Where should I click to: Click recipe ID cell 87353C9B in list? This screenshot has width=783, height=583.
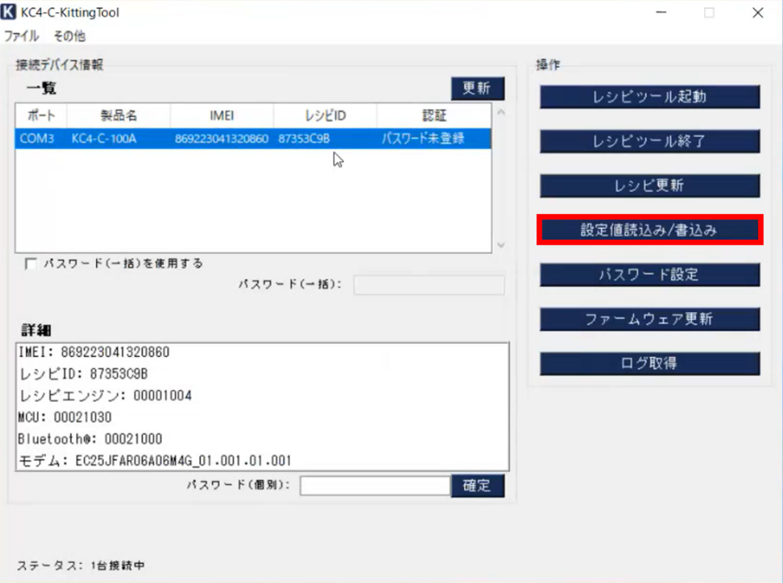[304, 138]
